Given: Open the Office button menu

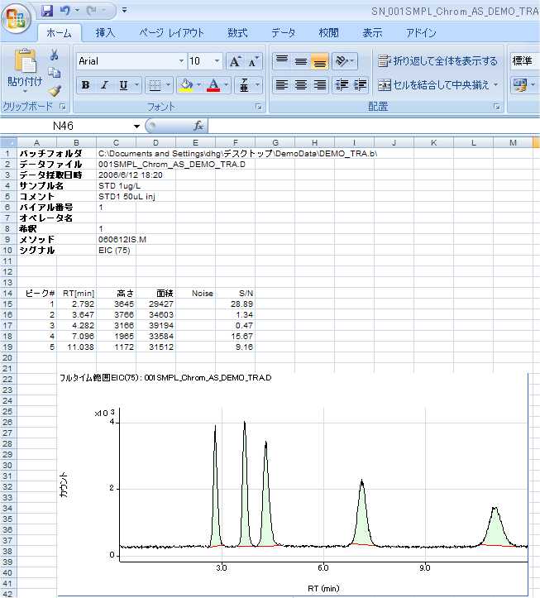Looking at the screenshot, I should click(16, 19).
